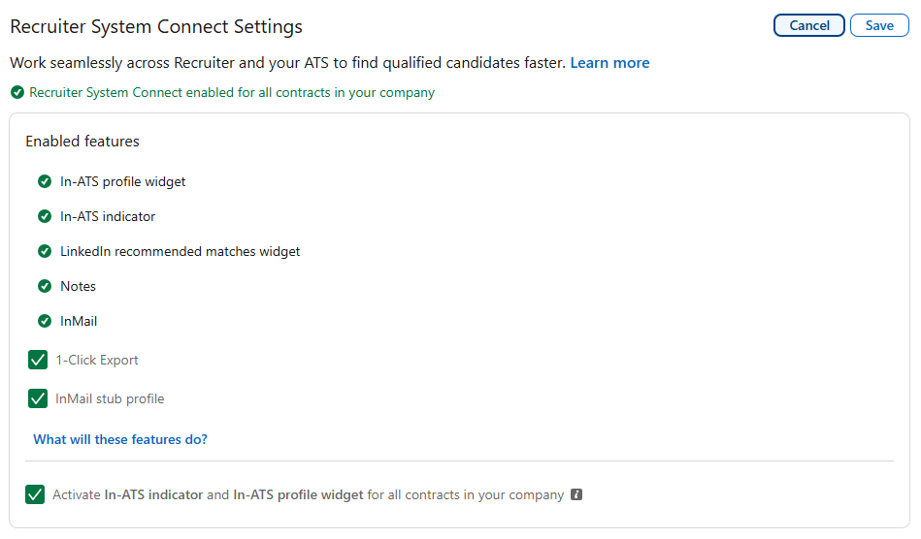Click the green checkmark beside In-ATS profile widget
This screenshot has width=921, height=539.
[45, 182]
